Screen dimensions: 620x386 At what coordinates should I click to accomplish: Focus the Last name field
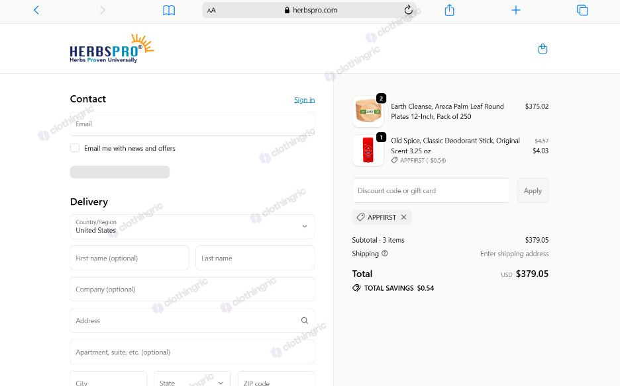[255, 258]
